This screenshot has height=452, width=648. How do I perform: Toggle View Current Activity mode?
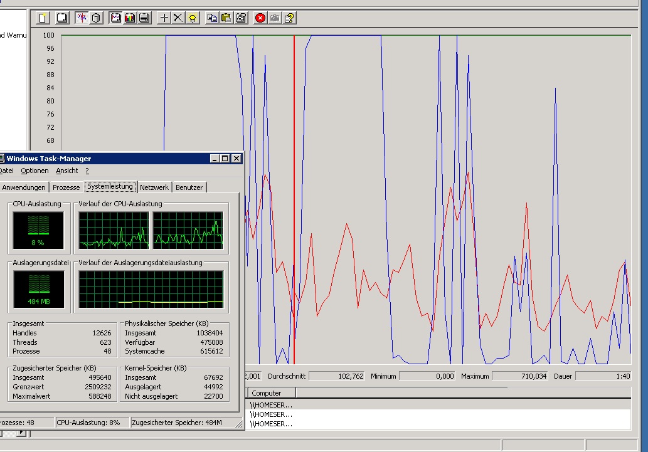pyautogui.click(x=82, y=18)
